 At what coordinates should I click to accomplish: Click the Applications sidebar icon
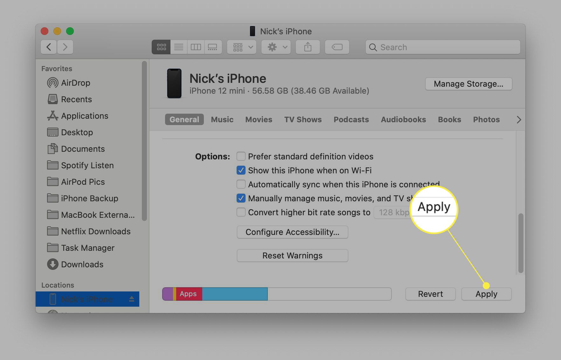point(53,116)
